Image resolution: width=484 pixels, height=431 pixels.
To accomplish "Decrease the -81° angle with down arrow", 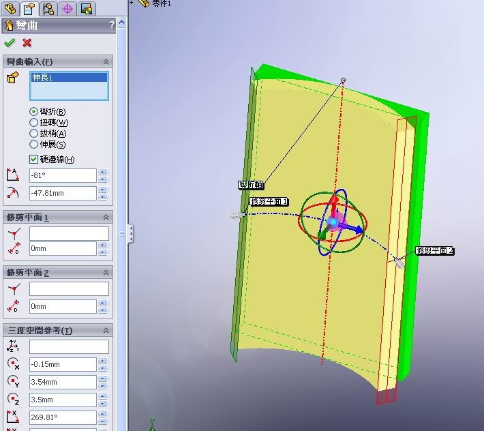I will pyautogui.click(x=103, y=179).
